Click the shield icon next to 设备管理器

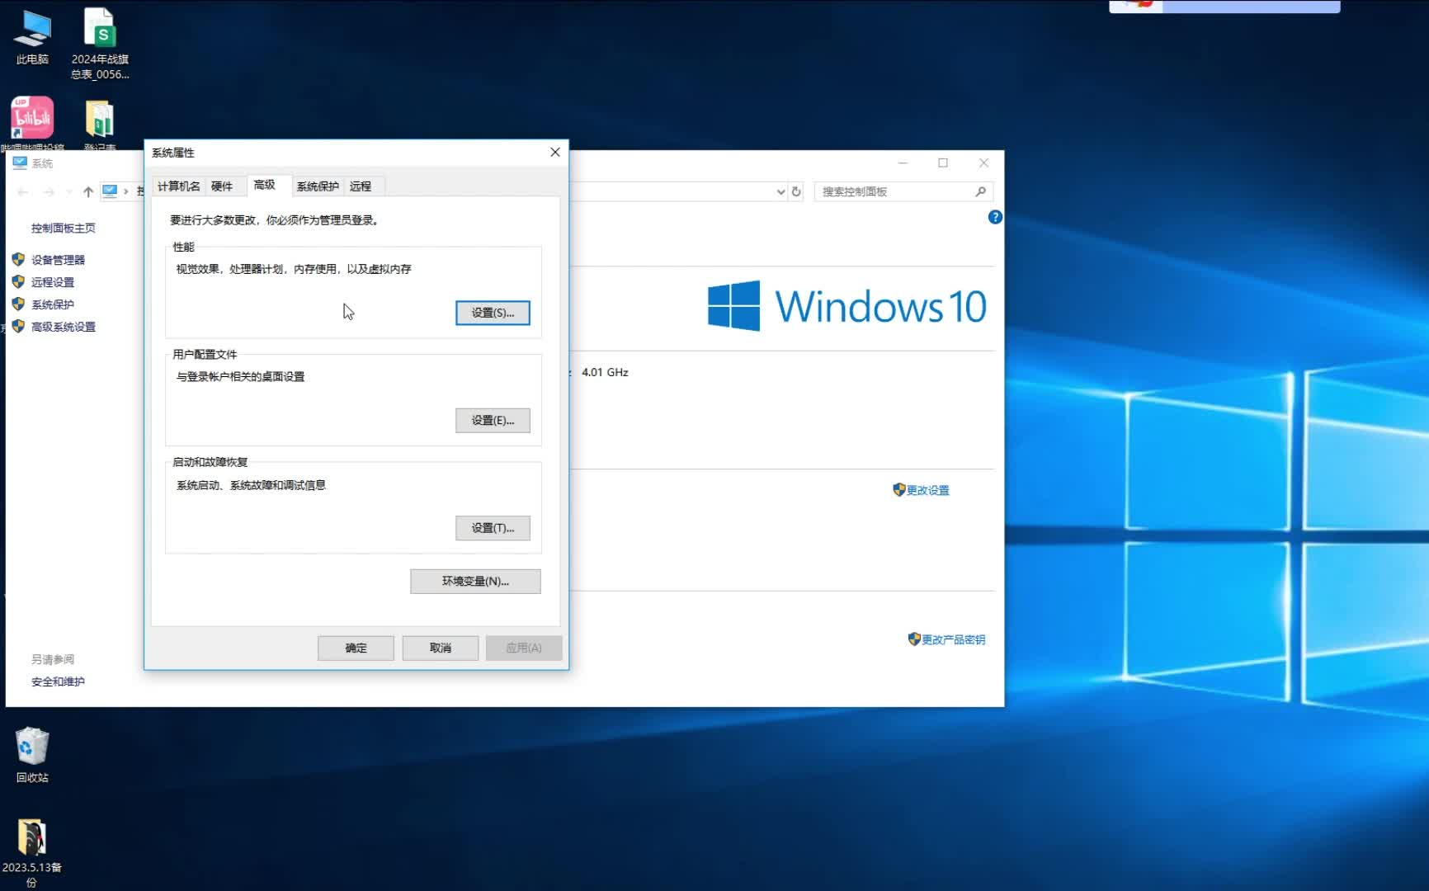pyautogui.click(x=18, y=259)
